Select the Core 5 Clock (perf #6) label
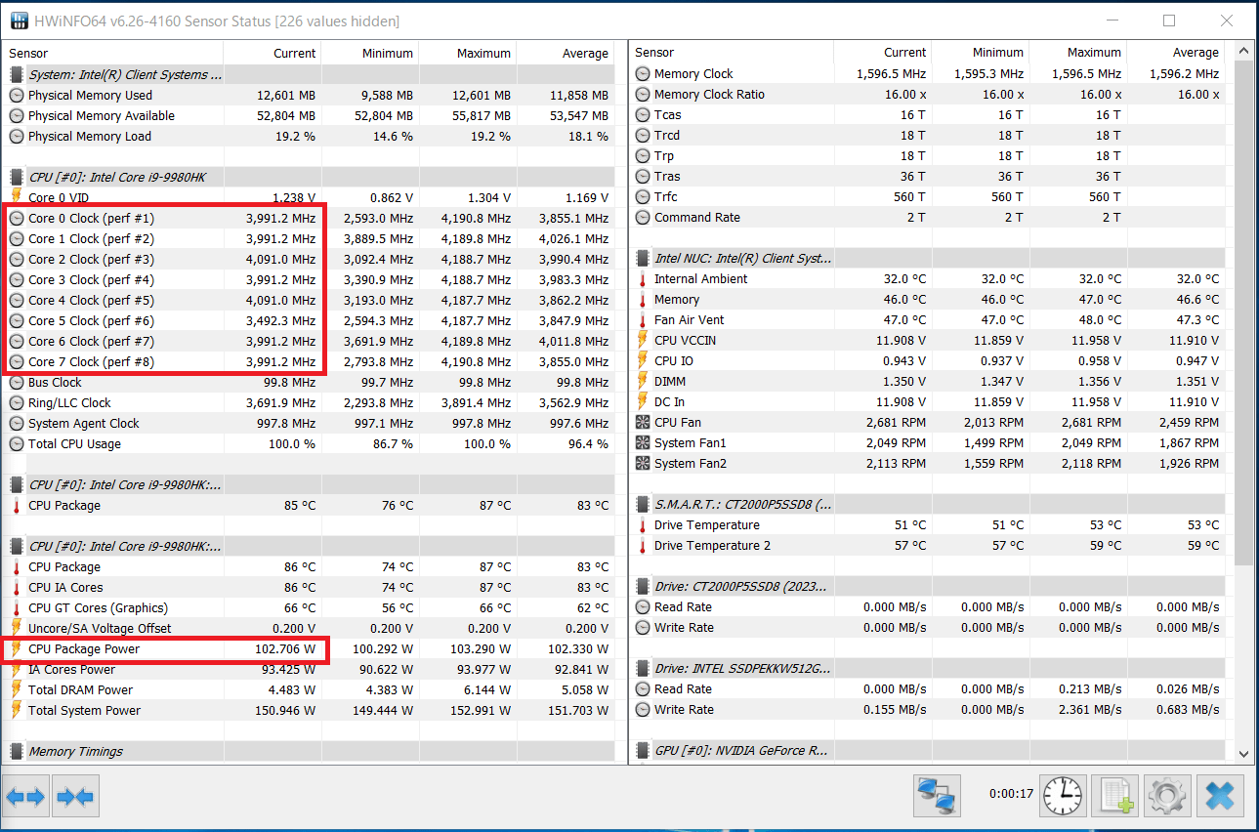This screenshot has height=832, width=1259. tap(91, 321)
